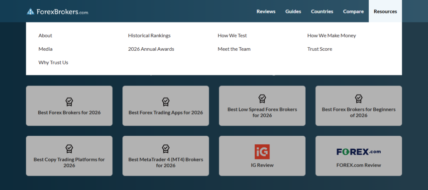Open 2026 Annual Awards
Screen dimensions: 428x190
151,49
